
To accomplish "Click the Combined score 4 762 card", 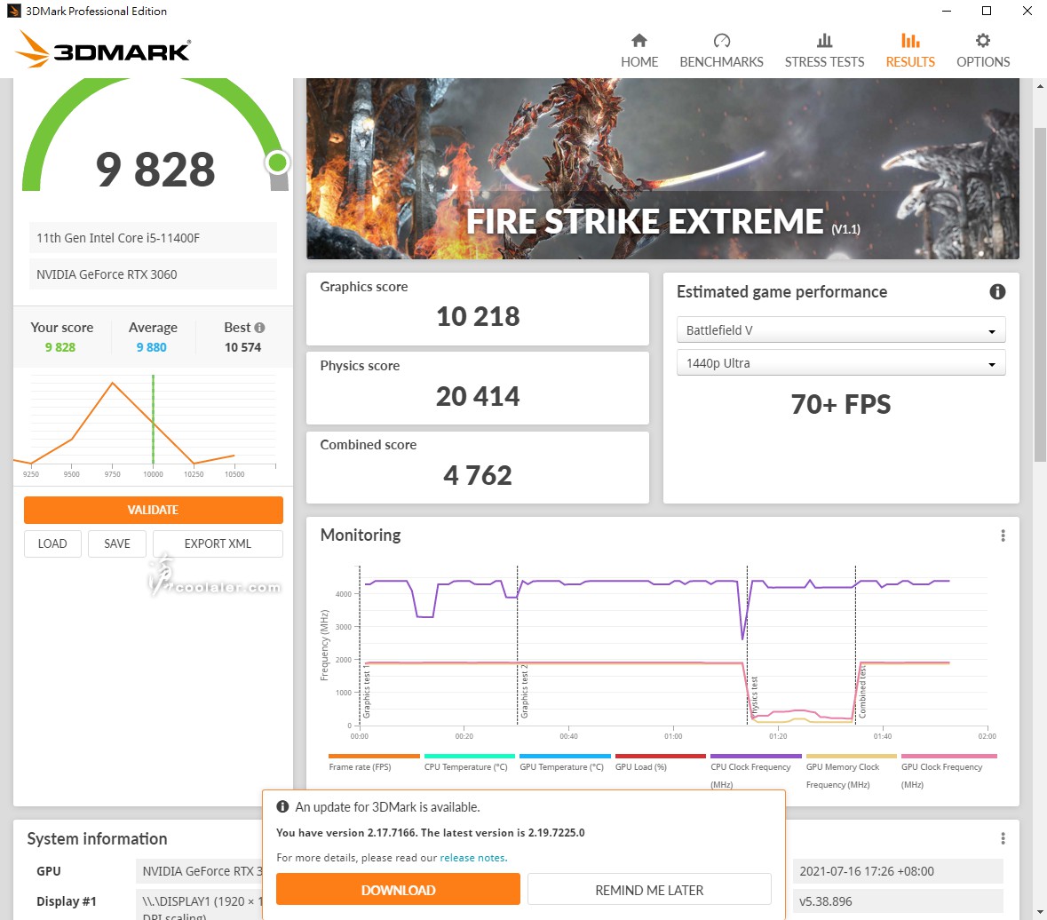I will point(478,467).
